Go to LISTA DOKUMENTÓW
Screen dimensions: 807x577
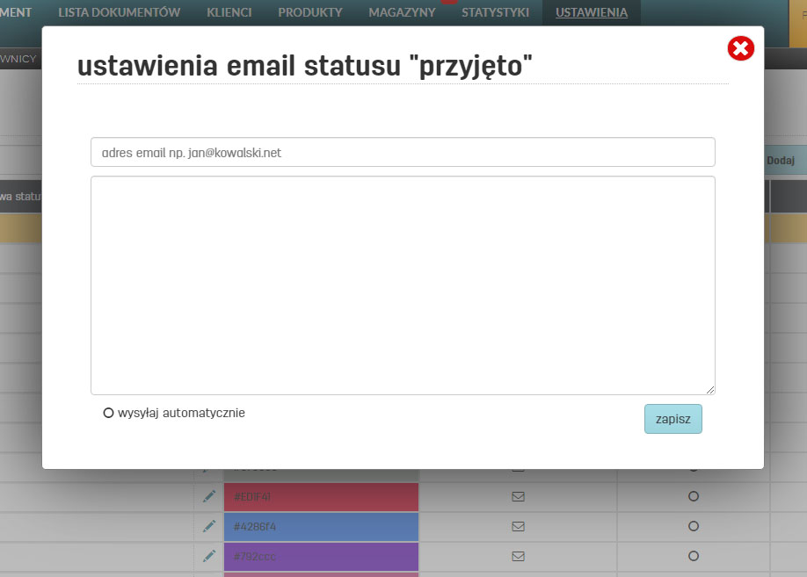(119, 13)
